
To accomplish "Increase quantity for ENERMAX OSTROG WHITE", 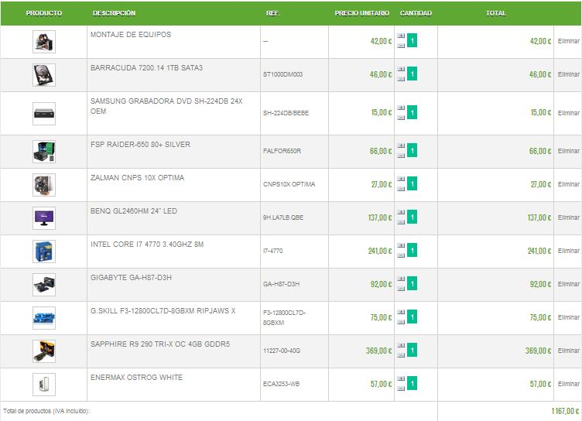I will [x=401, y=378].
